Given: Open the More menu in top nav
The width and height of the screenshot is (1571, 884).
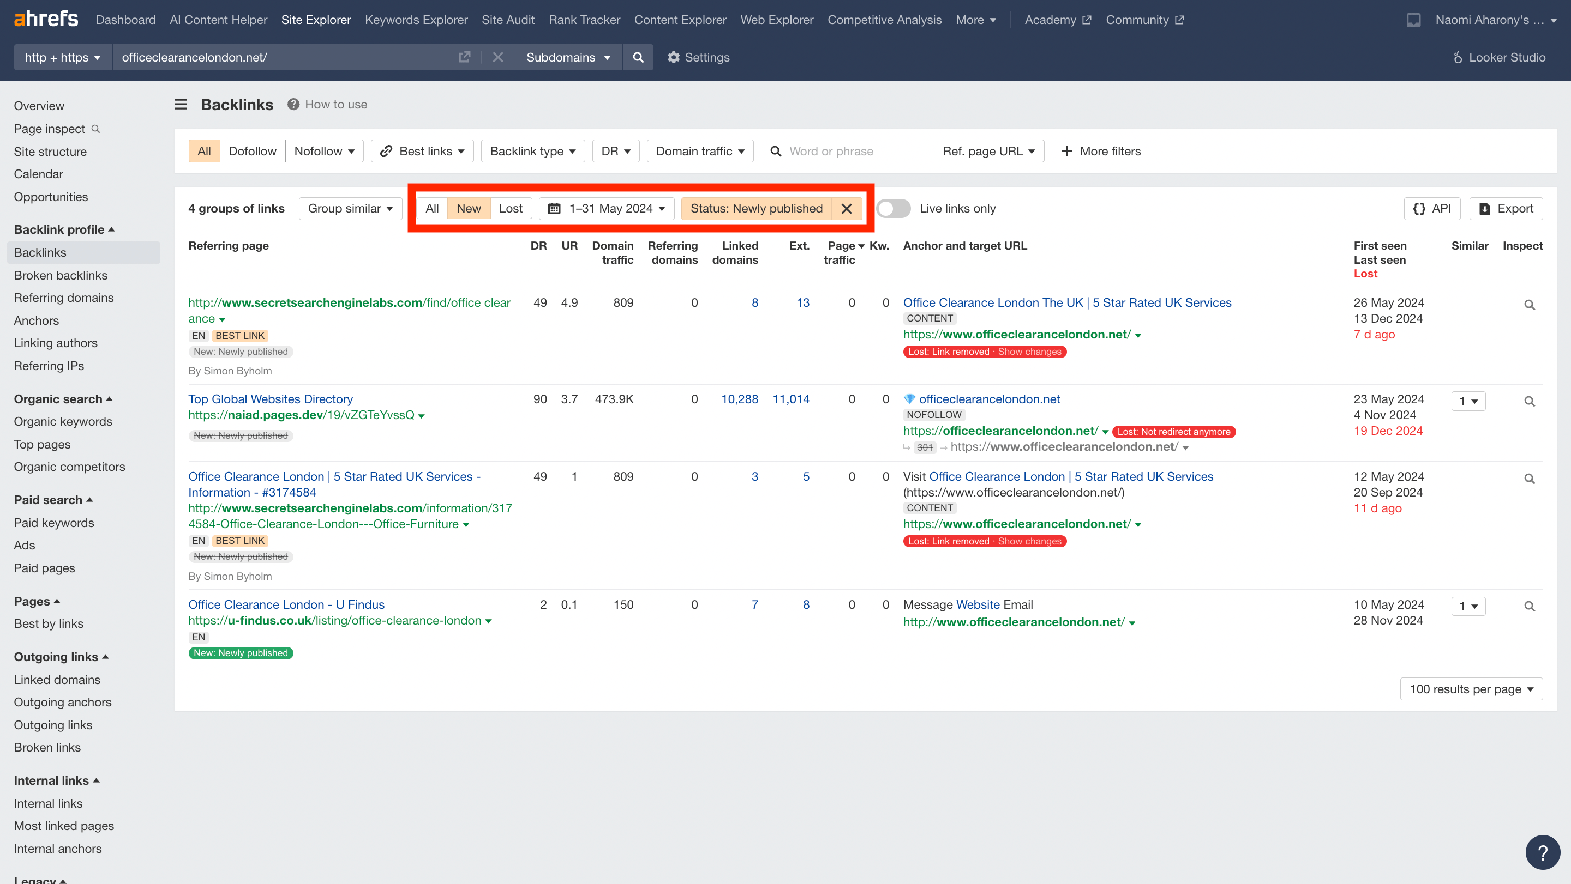Looking at the screenshot, I should click(976, 20).
